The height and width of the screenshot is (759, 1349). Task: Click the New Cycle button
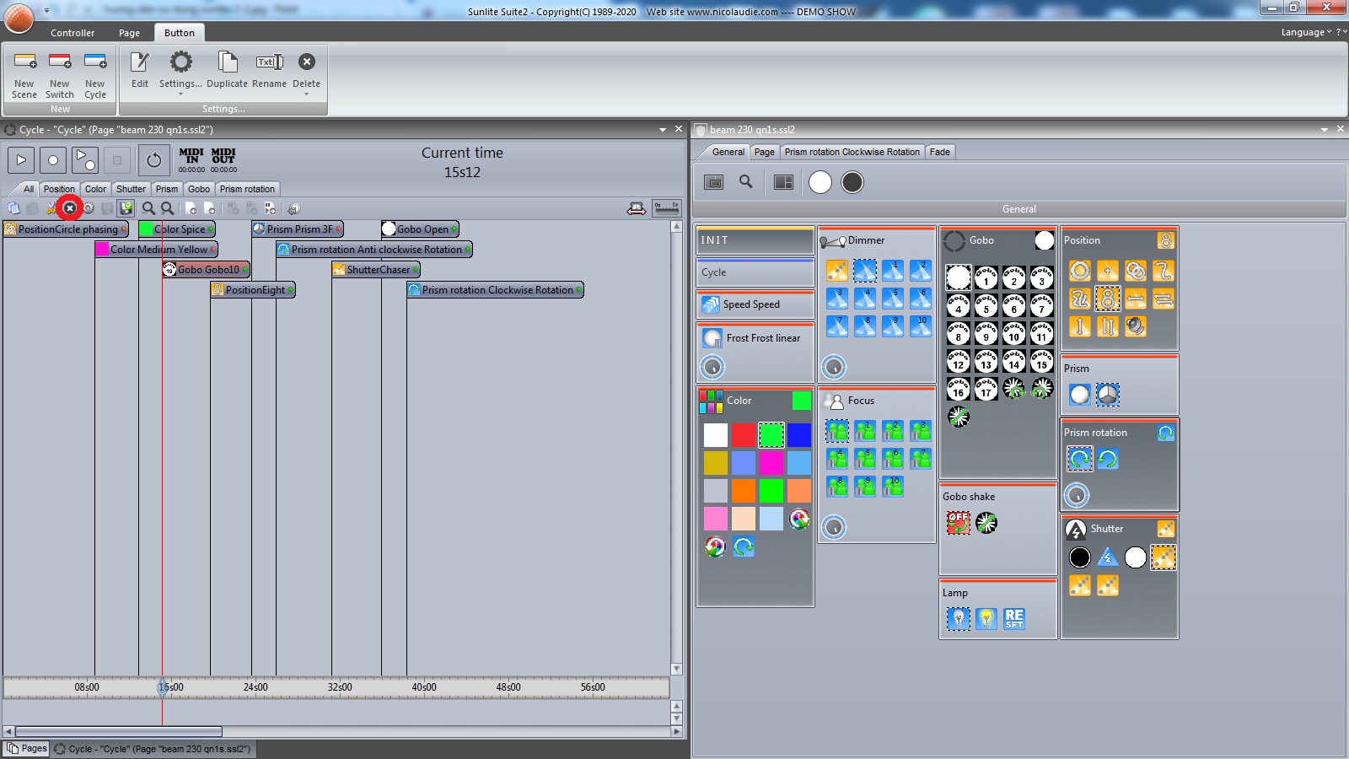(x=95, y=75)
